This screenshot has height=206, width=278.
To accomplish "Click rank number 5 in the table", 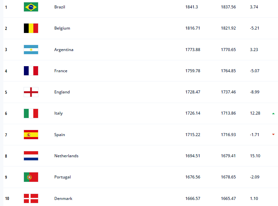I will coord(6,92).
